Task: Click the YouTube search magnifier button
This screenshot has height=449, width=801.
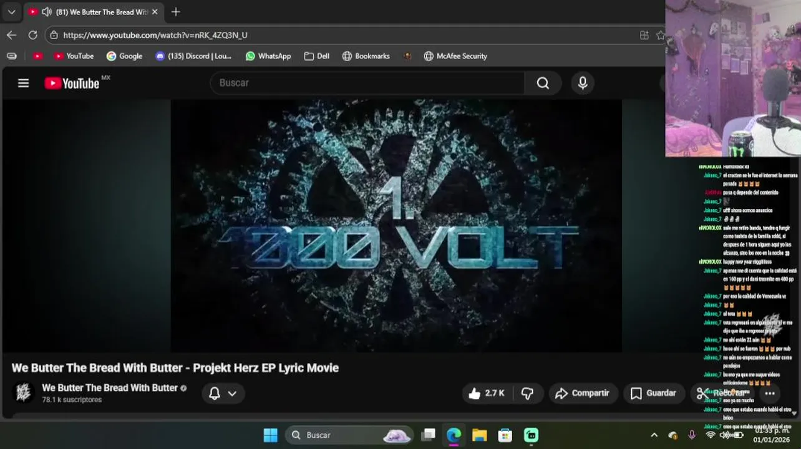Action: click(543, 83)
